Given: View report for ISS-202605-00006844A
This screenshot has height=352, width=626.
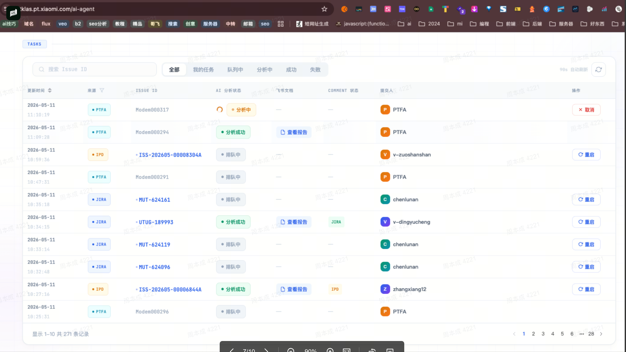Looking at the screenshot, I should tap(294, 289).
